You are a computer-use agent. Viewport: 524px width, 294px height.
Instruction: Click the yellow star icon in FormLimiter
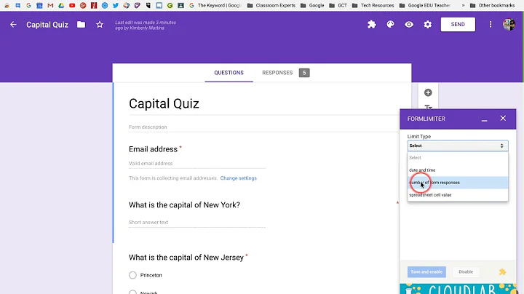[502, 272]
